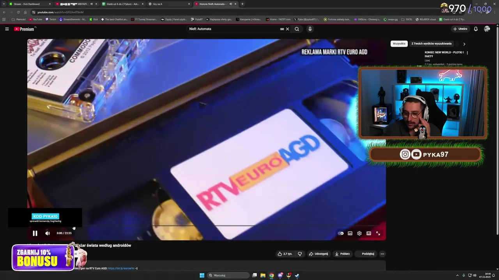Click the Utwórz create button
499x280 pixels.
(460, 29)
